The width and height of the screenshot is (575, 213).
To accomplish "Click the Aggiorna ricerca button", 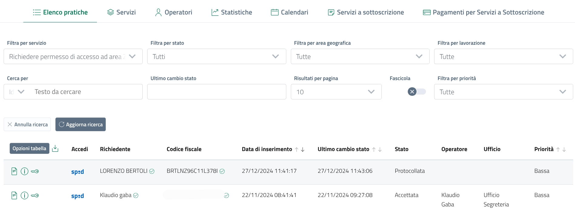I will pyautogui.click(x=81, y=124).
